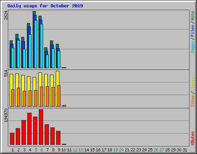The height and width of the screenshot is (154, 197).
Task: Click the red KBytes bar for day 9
Action: tap(58, 138)
